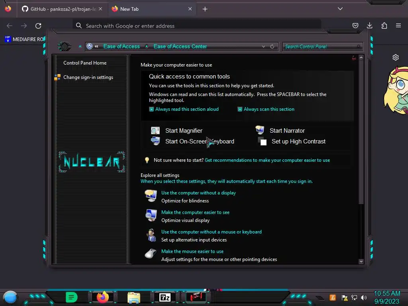
Task: Open Firefox from the taskbar
Action: [x=103, y=297]
